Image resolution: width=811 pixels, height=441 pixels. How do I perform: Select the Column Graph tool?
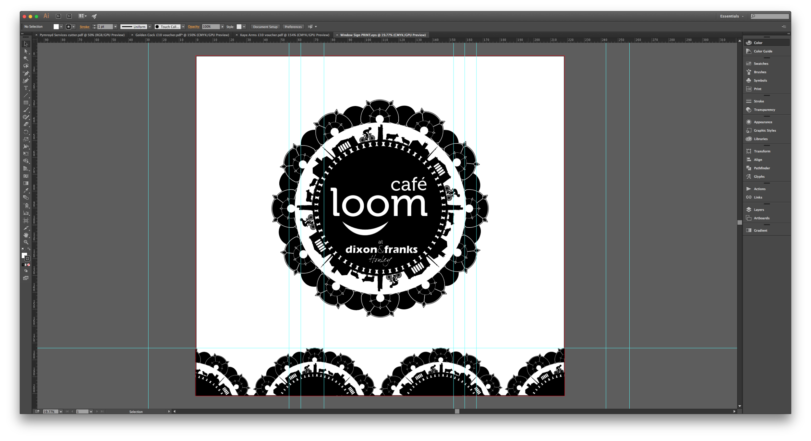(26, 213)
